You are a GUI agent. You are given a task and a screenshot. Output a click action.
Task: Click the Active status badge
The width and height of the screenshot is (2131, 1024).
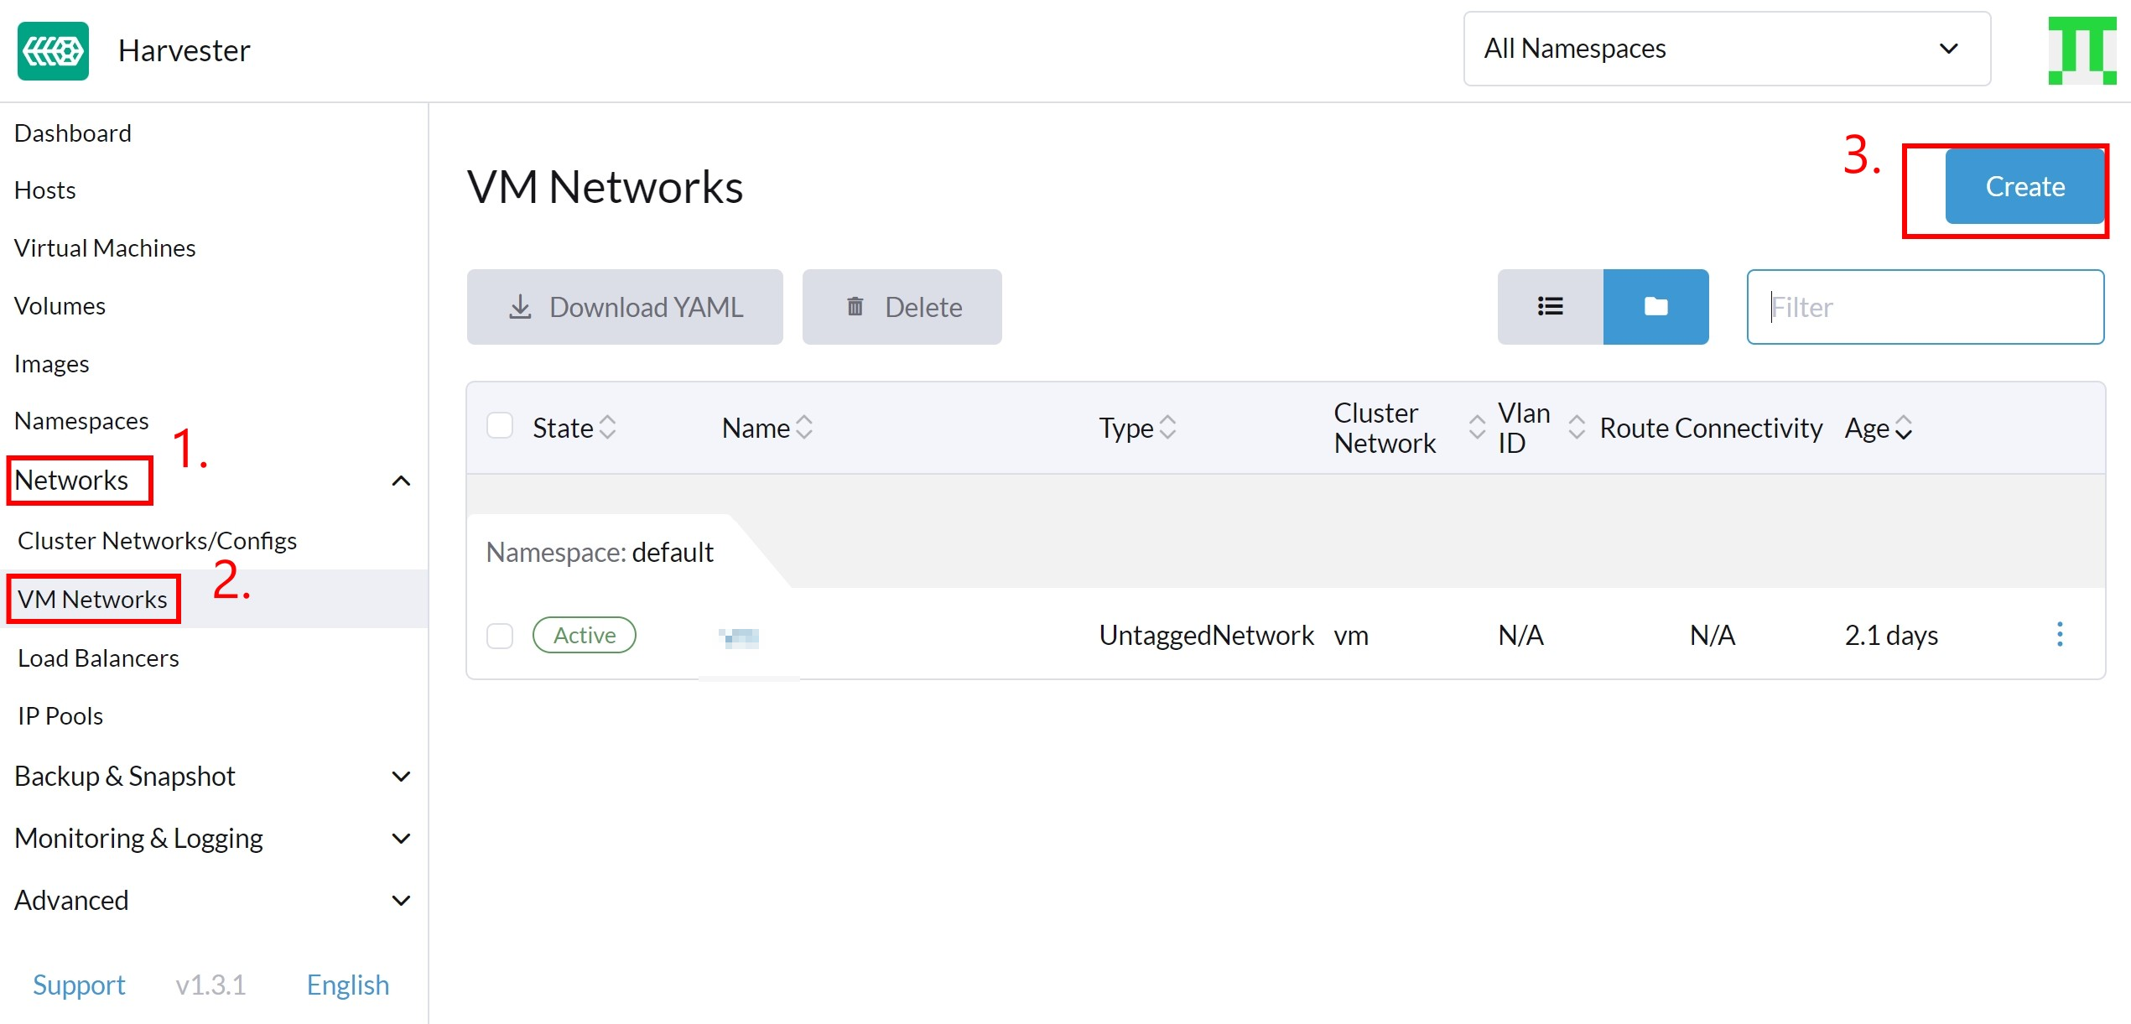click(x=585, y=635)
